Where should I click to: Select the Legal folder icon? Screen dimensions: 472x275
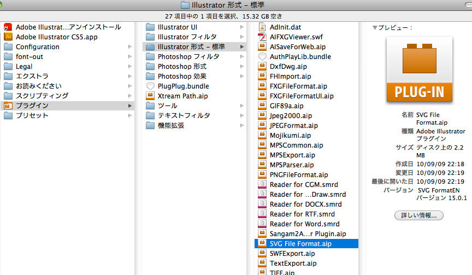coord(8,67)
